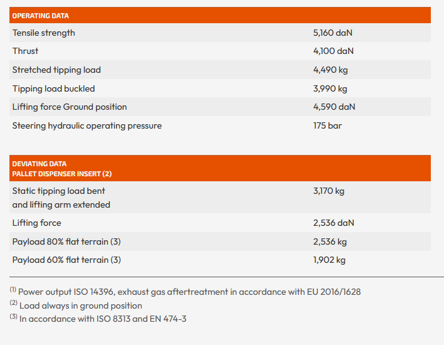Image resolution: width=444 pixels, height=345 pixels.
Task: Click the PALLET DISPENSER INSERT (2) subheading
Action: pyautogui.click(x=62, y=173)
